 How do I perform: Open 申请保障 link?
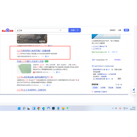point(104,76)
